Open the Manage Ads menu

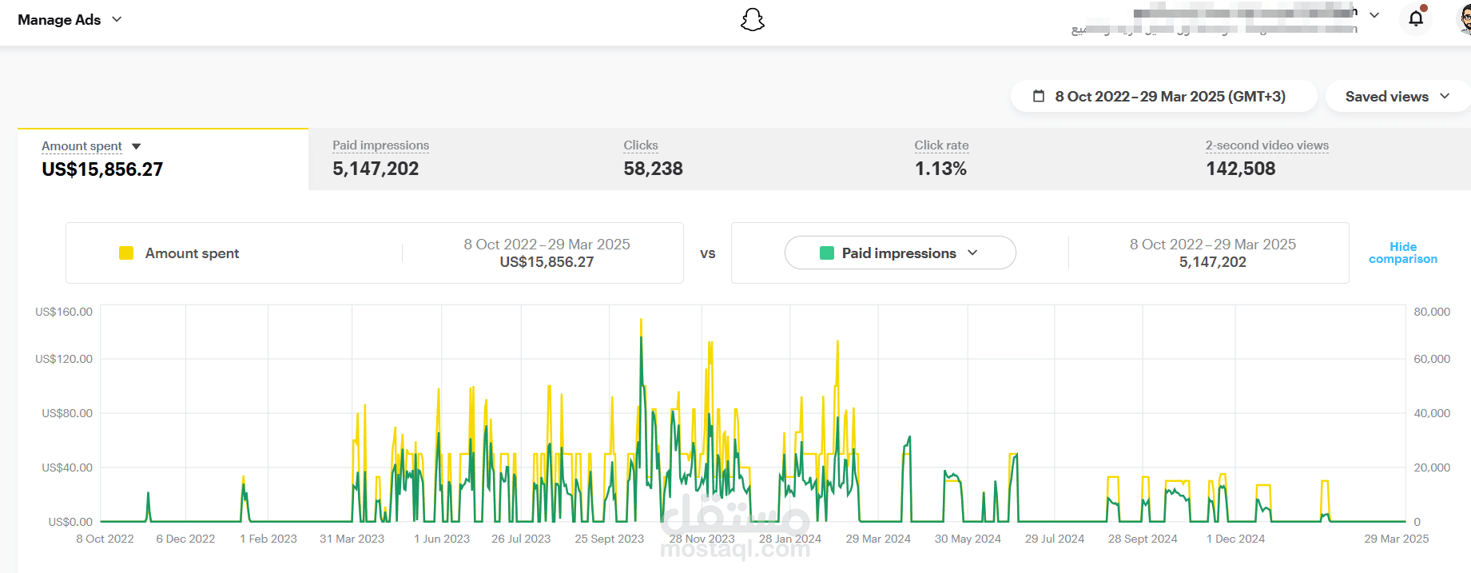coord(70,20)
